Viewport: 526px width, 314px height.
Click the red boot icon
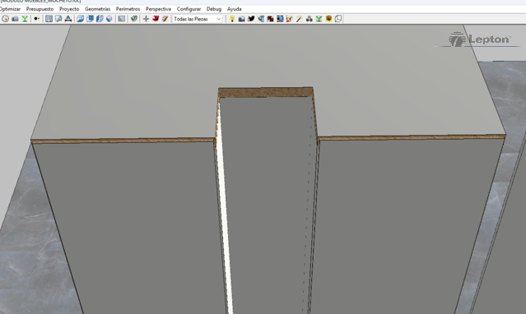pos(156,18)
